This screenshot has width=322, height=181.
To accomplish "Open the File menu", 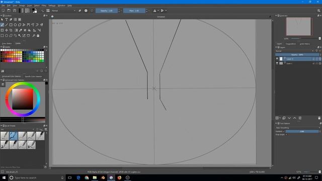I will (x=3, y=6).
